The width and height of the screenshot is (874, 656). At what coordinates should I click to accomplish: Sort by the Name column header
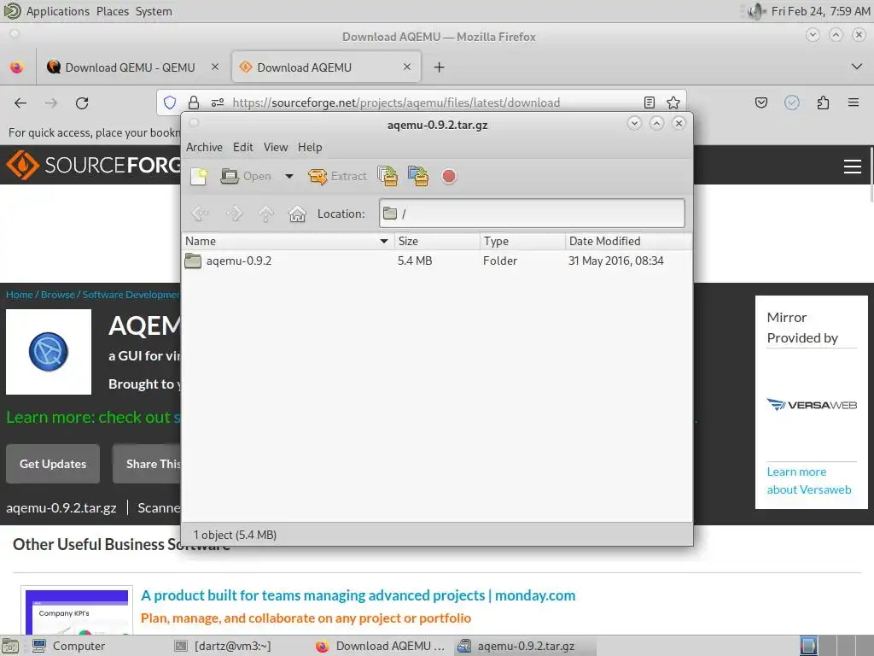[x=288, y=241]
